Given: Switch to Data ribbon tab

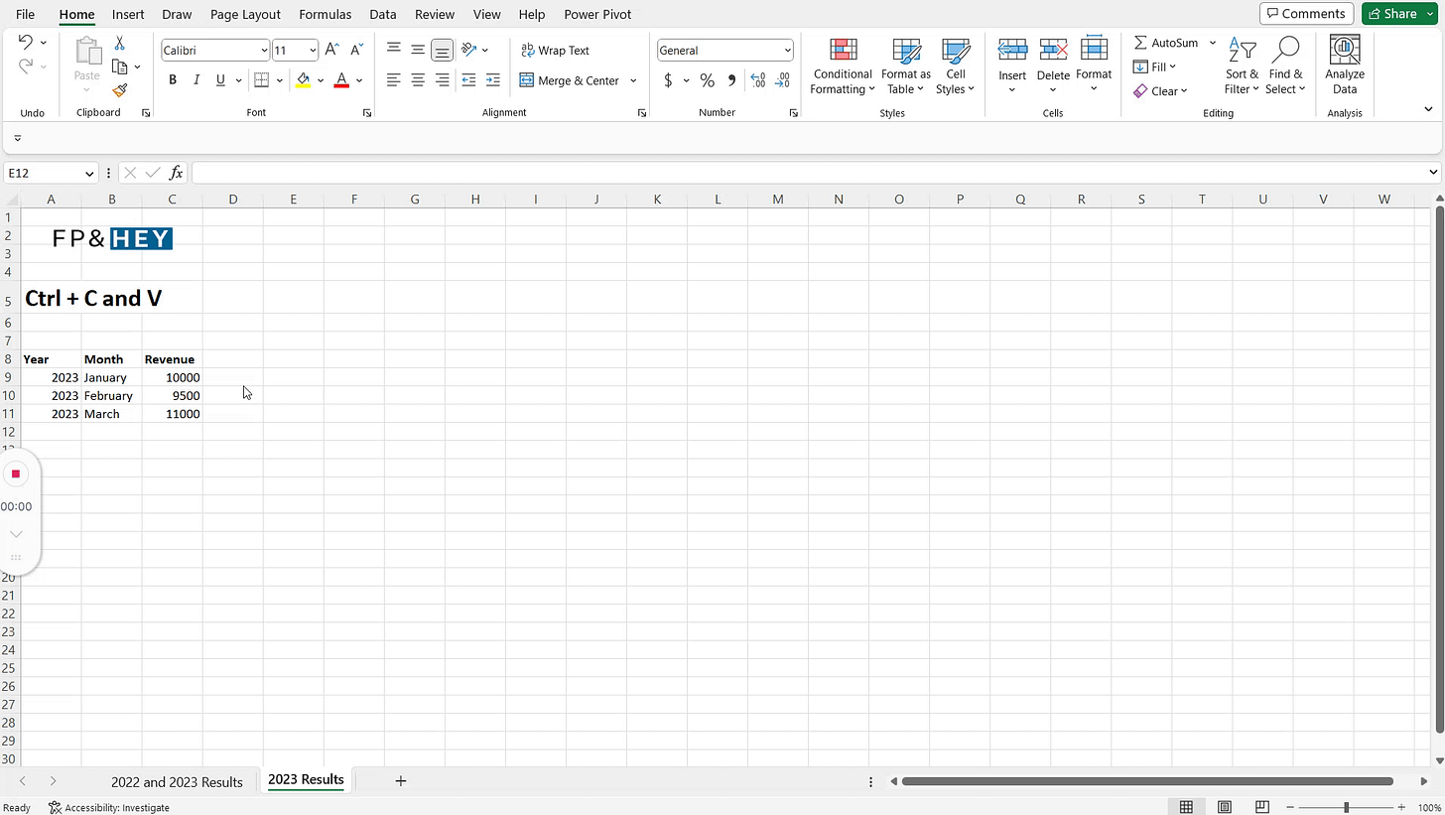Looking at the screenshot, I should click(382, 14).
